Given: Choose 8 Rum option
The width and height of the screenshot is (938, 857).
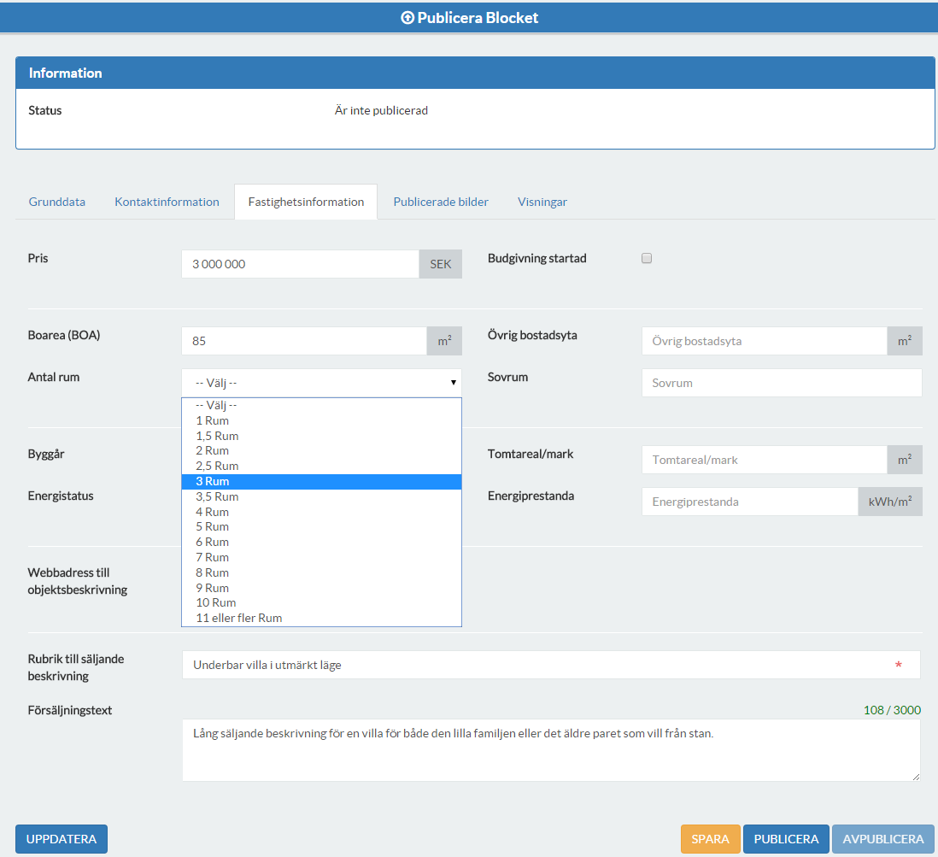Looking at the screenshot, I should pyautogui.click(x=322, y=572).
